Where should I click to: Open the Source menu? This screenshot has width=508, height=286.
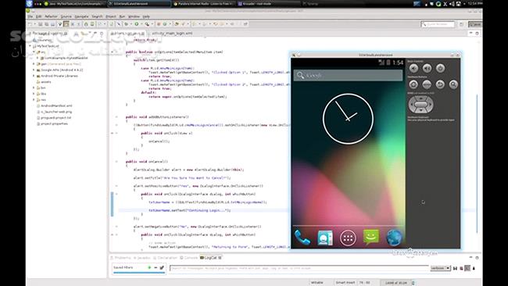66,16
